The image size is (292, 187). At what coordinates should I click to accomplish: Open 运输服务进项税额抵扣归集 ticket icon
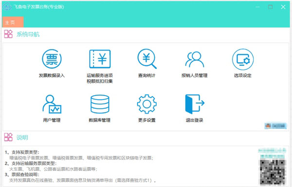point(100,59)
